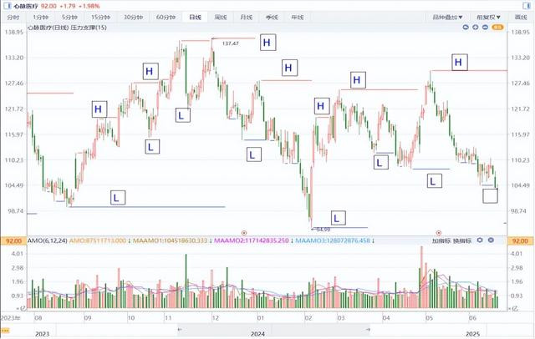The image size is (535, 339).
Task: Click the 换指标 change indicator button
Action: coord(462,240)
